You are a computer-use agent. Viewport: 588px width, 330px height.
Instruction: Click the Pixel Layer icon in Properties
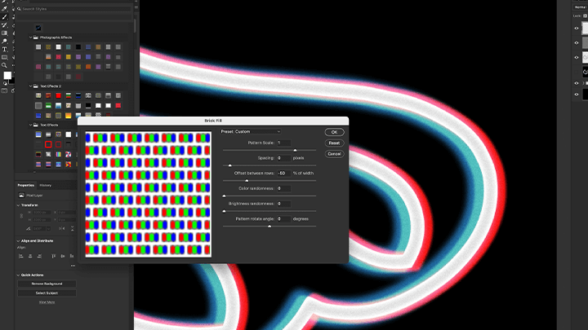[21, 196]
